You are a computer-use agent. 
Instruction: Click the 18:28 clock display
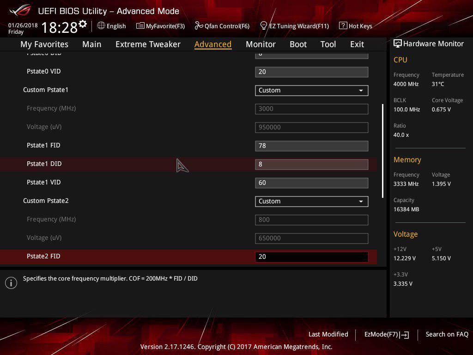60,27
